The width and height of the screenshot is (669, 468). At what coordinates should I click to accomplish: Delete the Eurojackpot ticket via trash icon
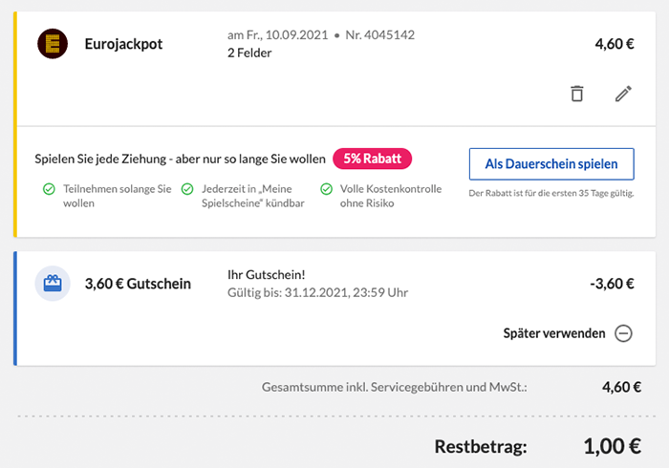(x=576, y=94)
